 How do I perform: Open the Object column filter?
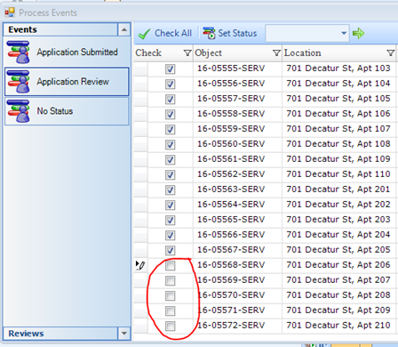coord(276,53)
